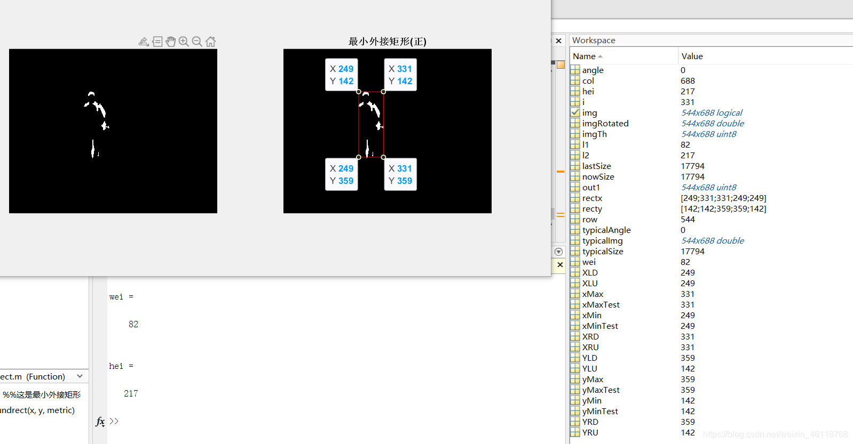The height and width of the screenshot is (444, 853).
Task: Select the hei variable icon
Action: [575, 91]
